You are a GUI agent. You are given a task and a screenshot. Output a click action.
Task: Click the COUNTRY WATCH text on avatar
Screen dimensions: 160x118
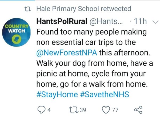pyautogui.click(x=17, y=29)
